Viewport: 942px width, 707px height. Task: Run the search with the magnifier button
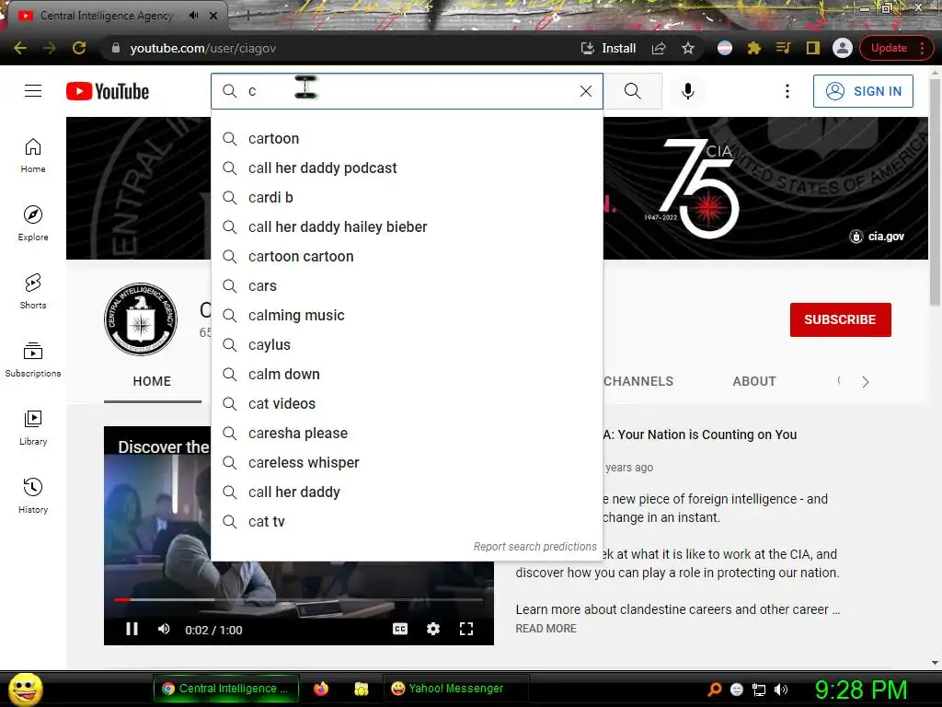tap(632, 91)
